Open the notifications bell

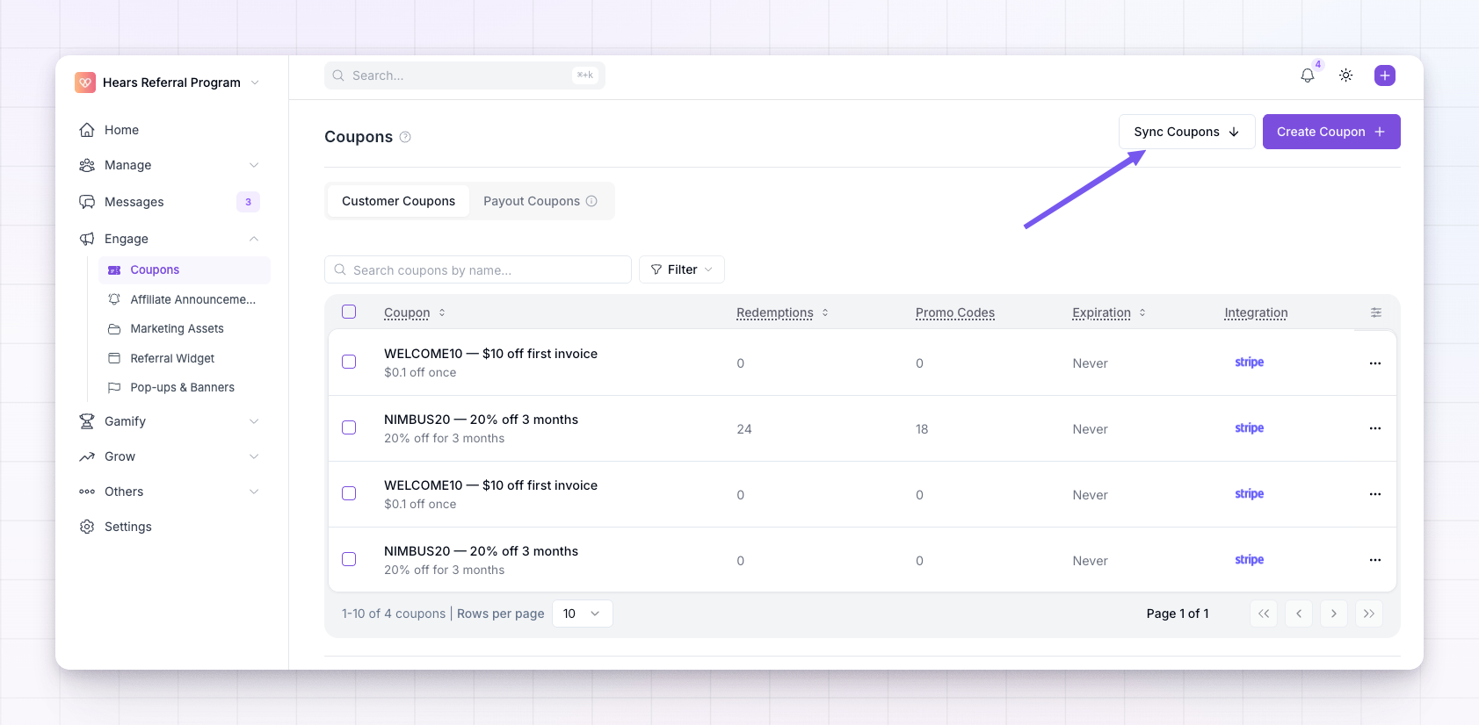1308,75
